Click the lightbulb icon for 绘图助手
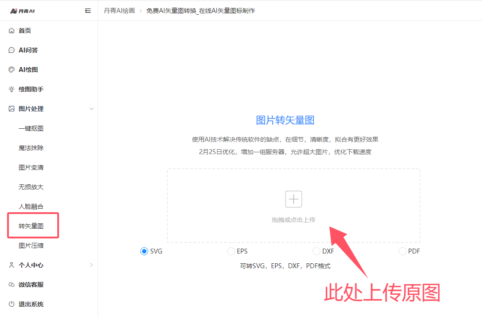 coord(12,89)
